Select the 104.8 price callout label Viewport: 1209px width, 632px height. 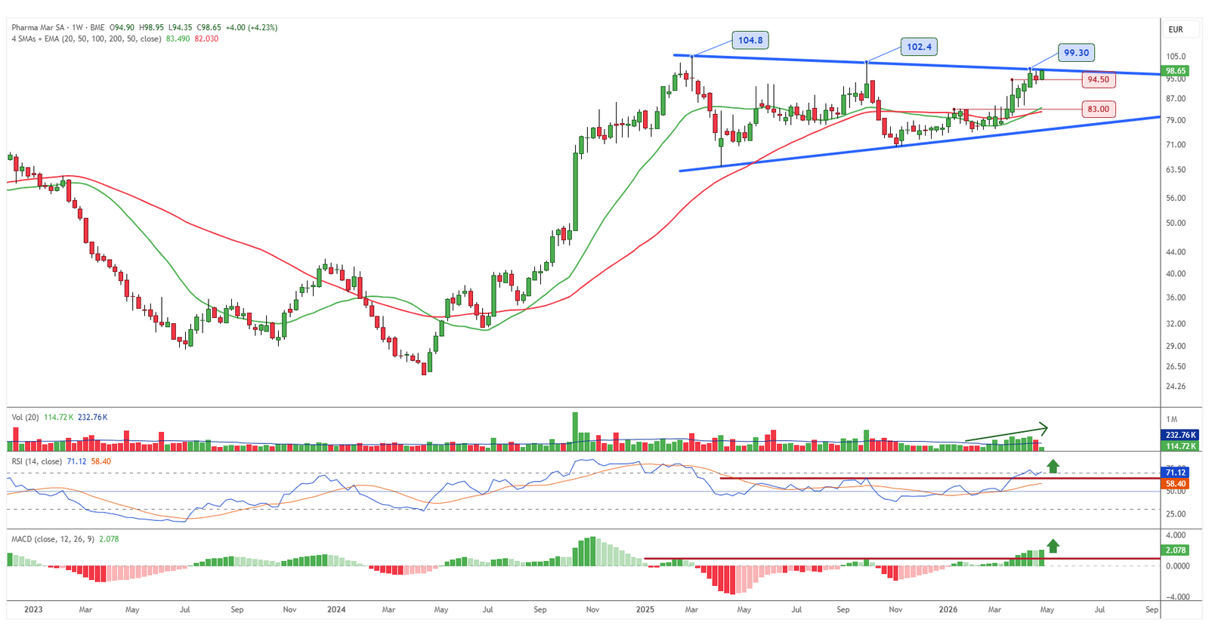pos(750,40)
